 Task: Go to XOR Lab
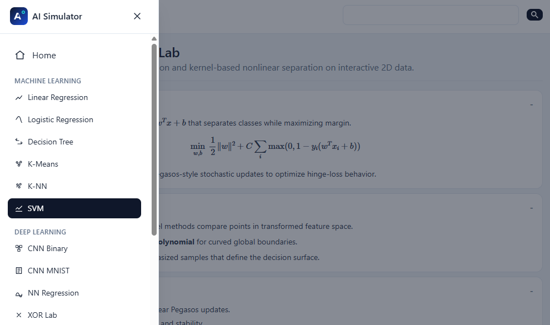pos(42,315)
